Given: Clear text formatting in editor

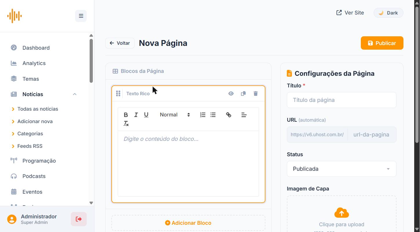Looking at the screenshot, I should [126, 123].
